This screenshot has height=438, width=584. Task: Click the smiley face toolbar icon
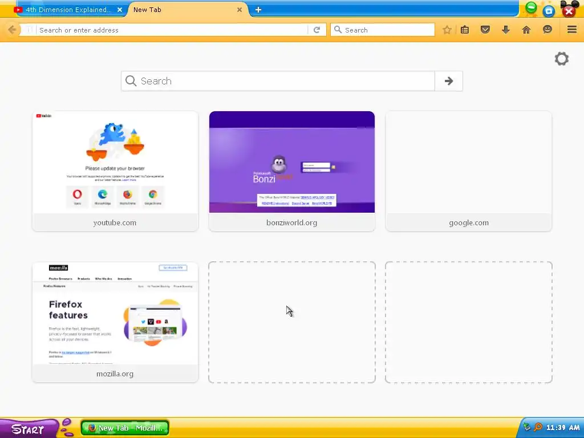coord(547,30)
